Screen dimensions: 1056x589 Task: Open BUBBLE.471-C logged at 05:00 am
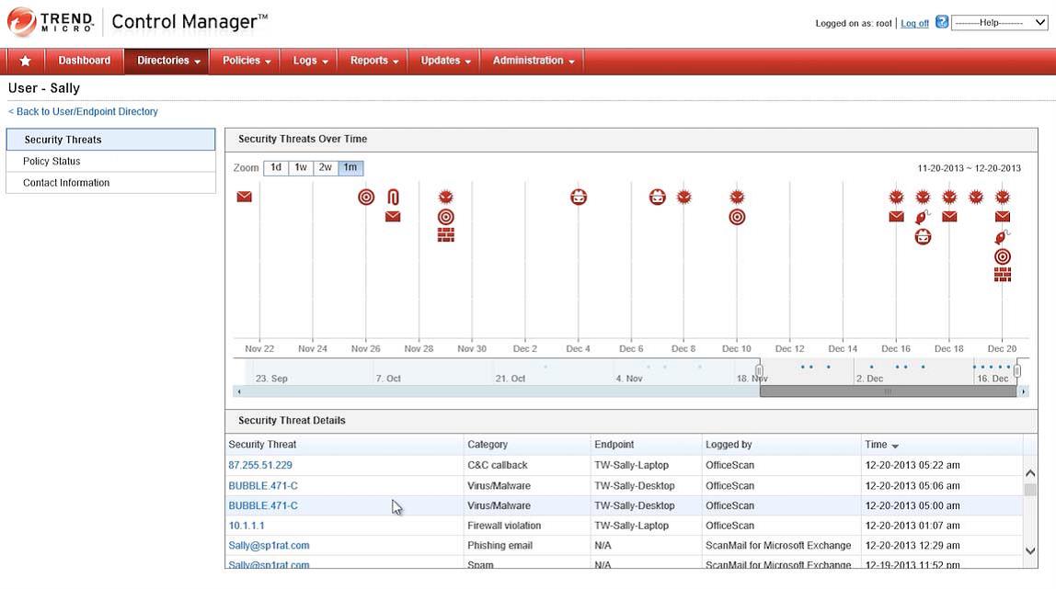(263, 505)
